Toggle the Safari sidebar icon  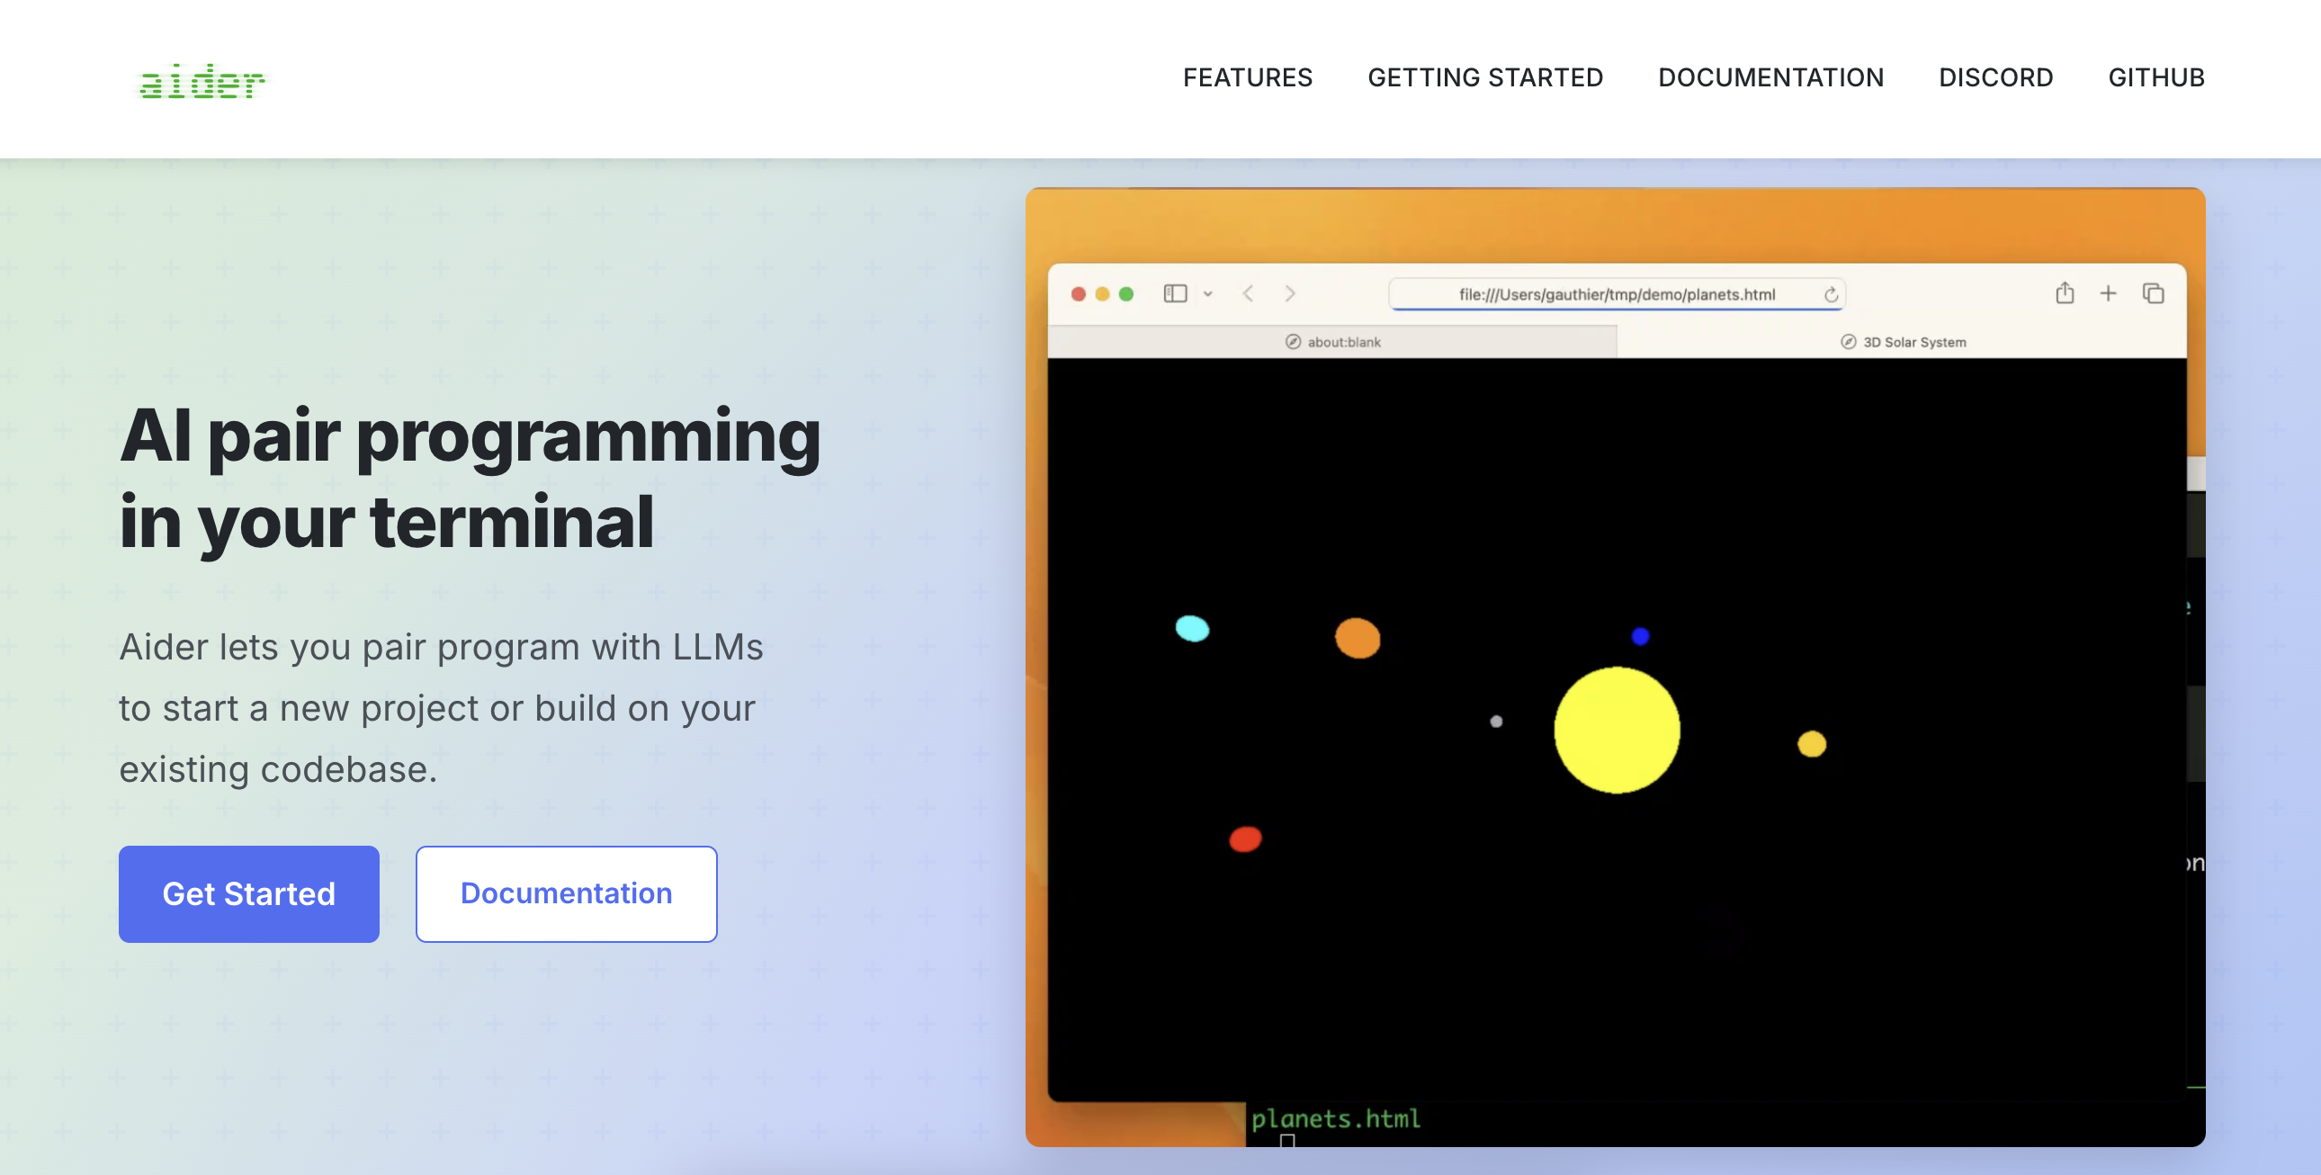(x=1175, y=293)
